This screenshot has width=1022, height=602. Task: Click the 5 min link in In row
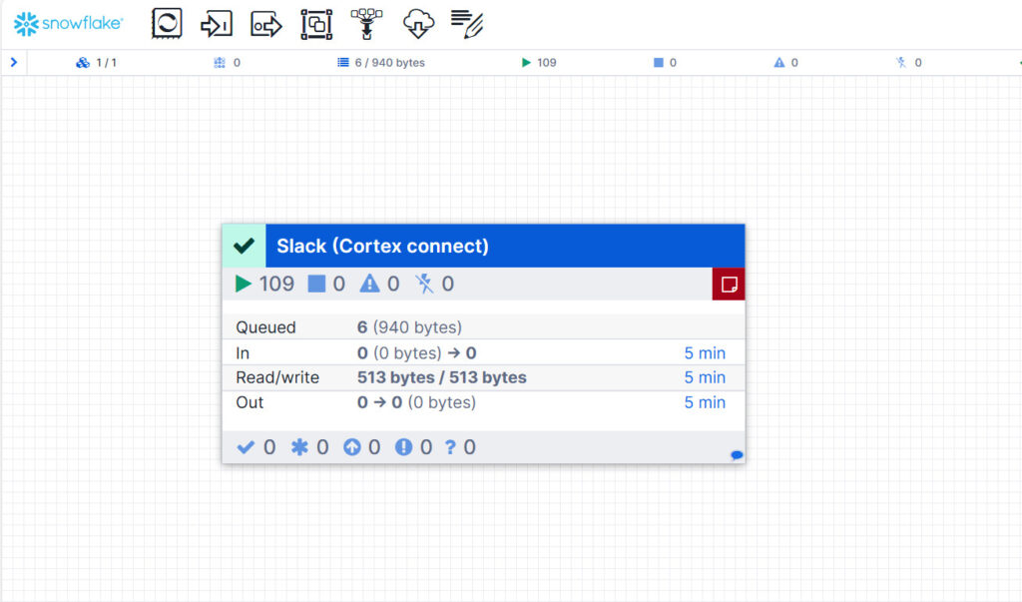point(705,353)
